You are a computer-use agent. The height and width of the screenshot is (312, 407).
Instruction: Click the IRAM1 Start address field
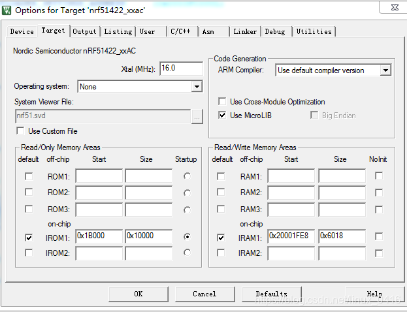[x=291, y=236]
